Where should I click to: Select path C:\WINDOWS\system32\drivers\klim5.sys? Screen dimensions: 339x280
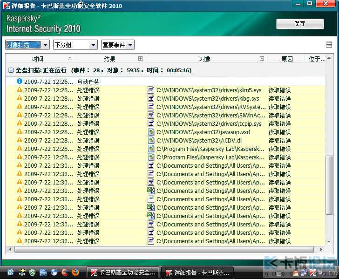pyautogui.click(x=209, y=90)
